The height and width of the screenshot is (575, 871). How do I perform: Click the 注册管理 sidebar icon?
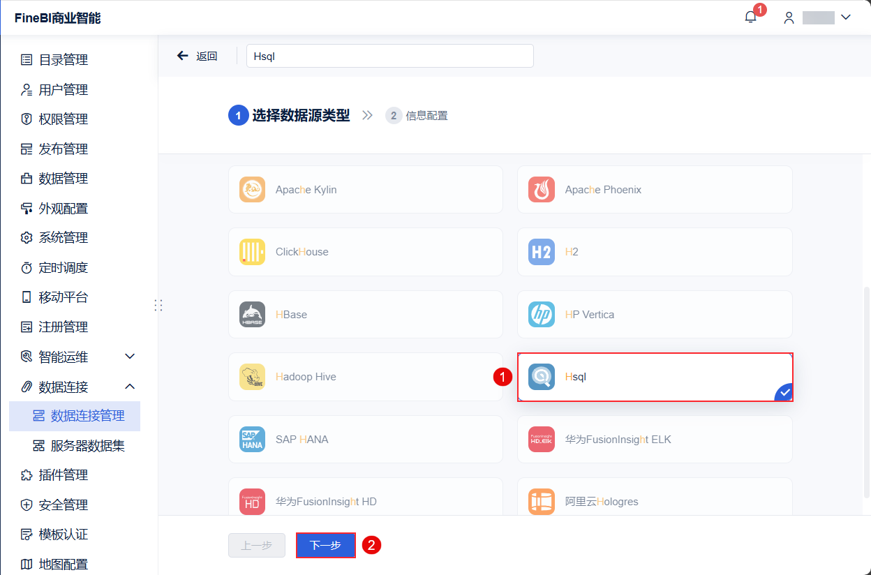click(x=27, y=327)
